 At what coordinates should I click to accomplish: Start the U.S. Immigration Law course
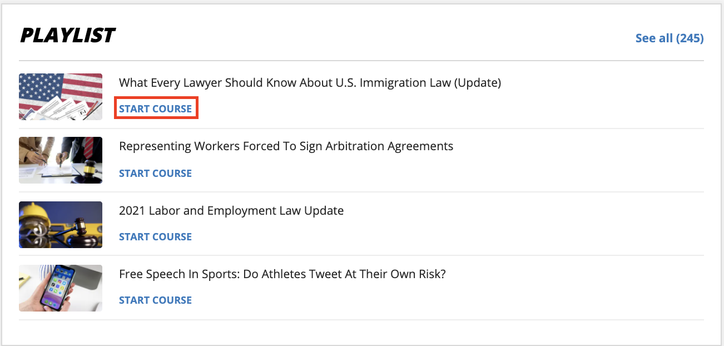click(156, 108)
